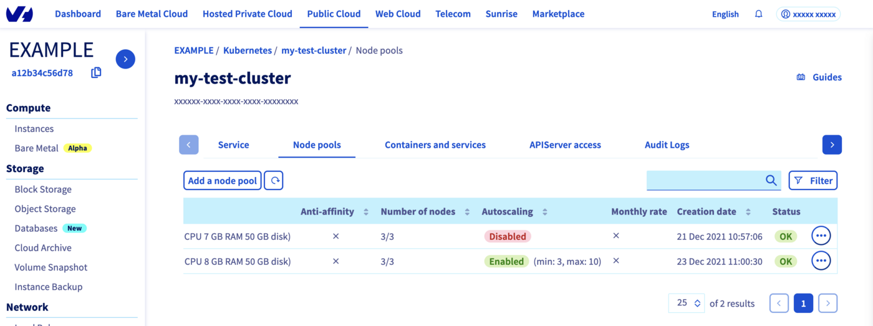873x326 pixels.
Task: Copy project ID a12b34c56d78
Action: [x=96, y=73]
